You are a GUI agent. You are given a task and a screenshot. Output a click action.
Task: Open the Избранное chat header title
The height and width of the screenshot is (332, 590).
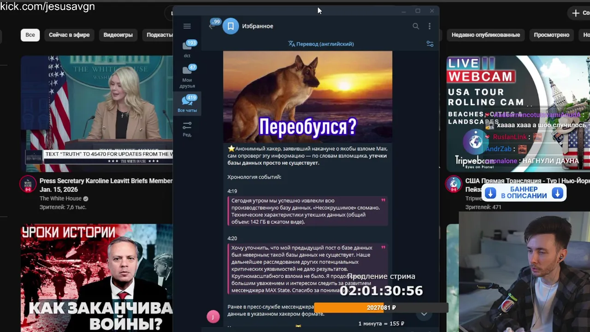point(258,26)
